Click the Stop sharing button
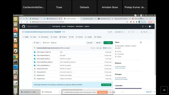 click(x=102, y=92)
